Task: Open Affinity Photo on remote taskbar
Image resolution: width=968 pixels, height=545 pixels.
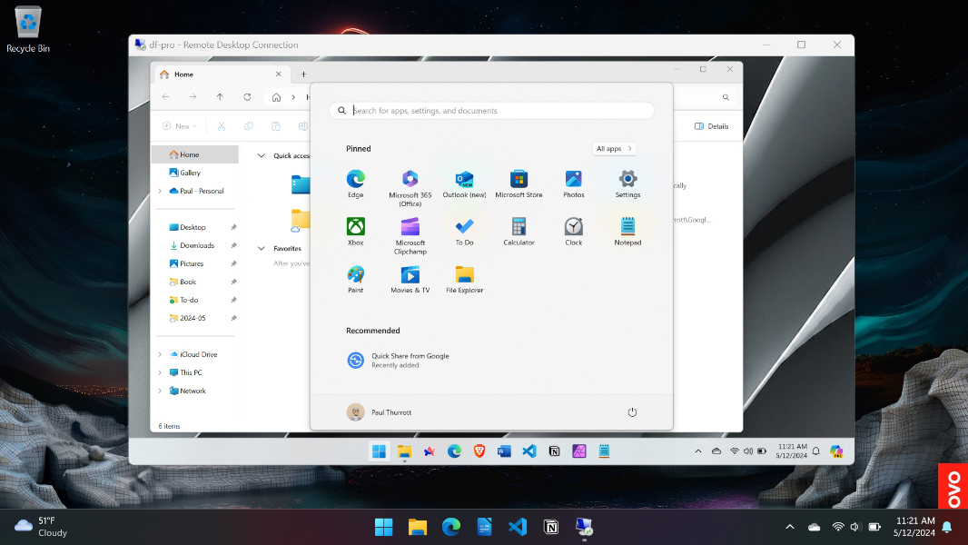Action: pos(579,451)
